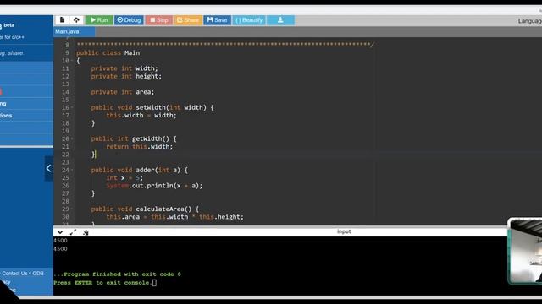Fold the class block at line 10
Image resolution: width=542 pixels, height=304 pixels.
pos(72,61)
